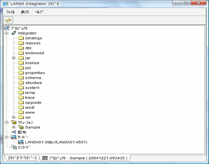The height and width of the screenshot is (164, 209).
Task: Click the classes folder icon
Action: point(21,43)
